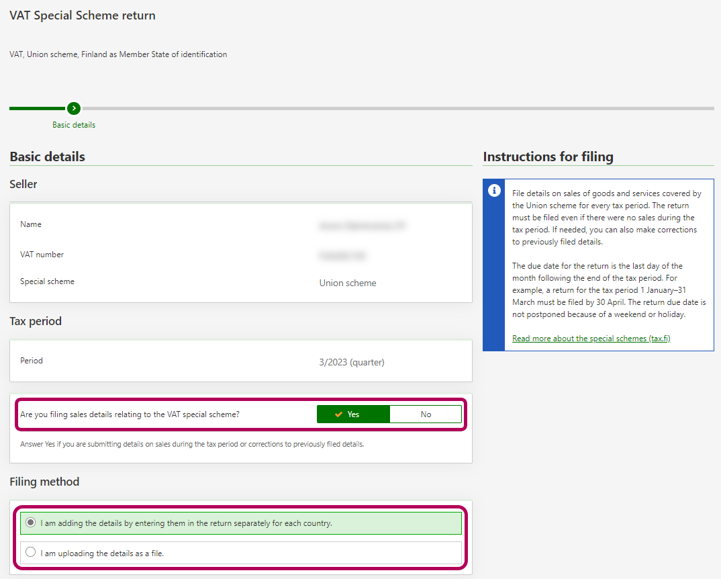
Task: Click the Basic details step label
Action: tap(74, 125)
